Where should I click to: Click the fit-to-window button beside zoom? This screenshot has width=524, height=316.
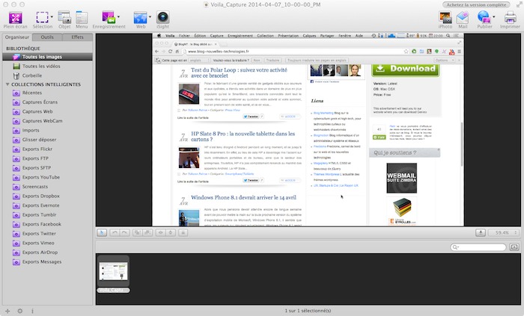(481, 232)
